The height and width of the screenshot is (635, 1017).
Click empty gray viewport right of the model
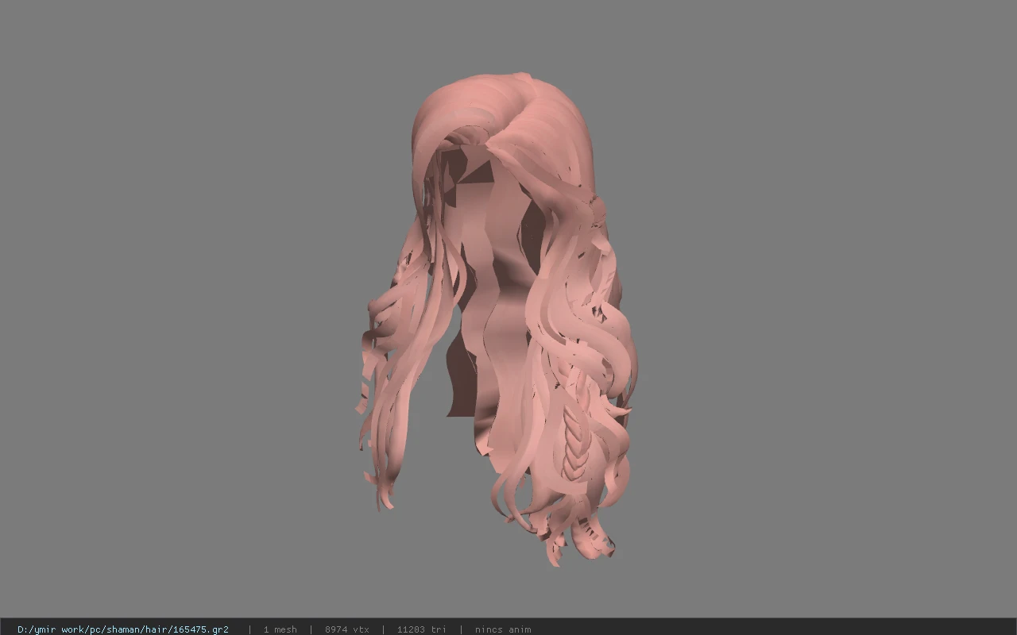[x=826, y=317]
